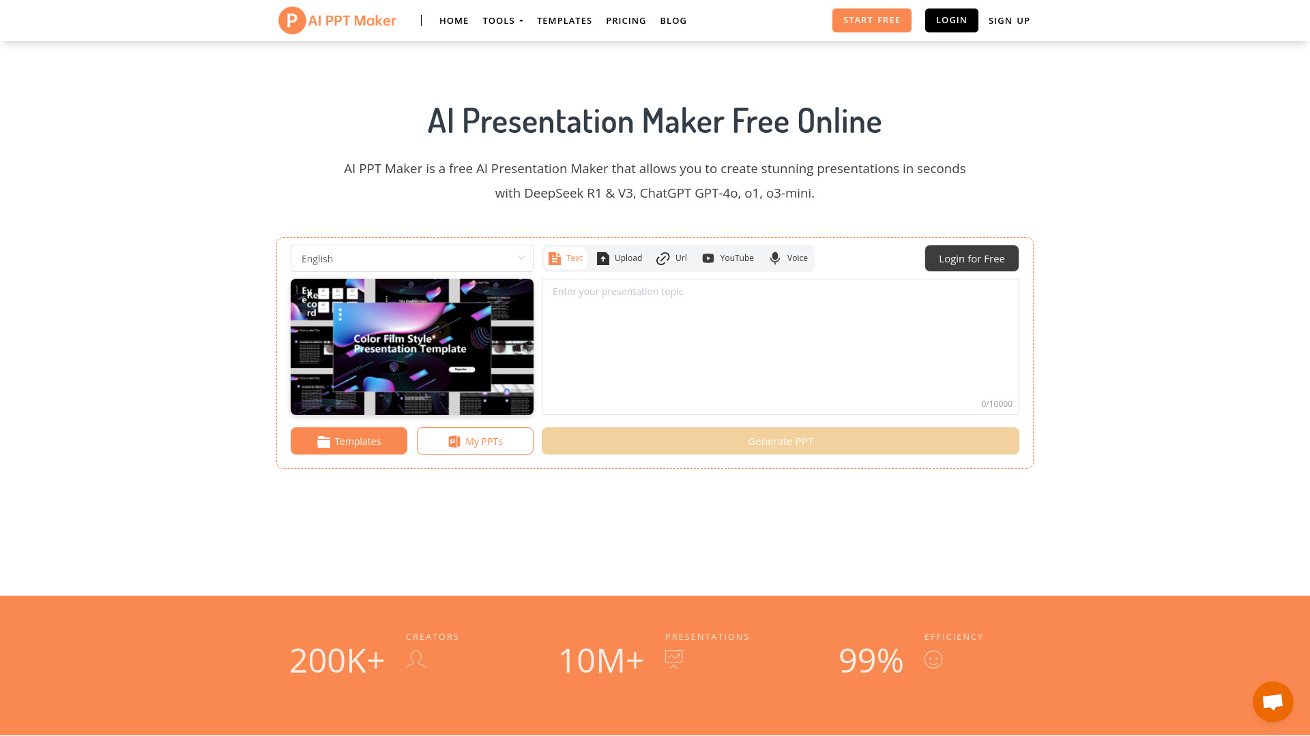Click the Upload file icon
This screenshot has width=1310, height=736.
click(x=603, y=258)
